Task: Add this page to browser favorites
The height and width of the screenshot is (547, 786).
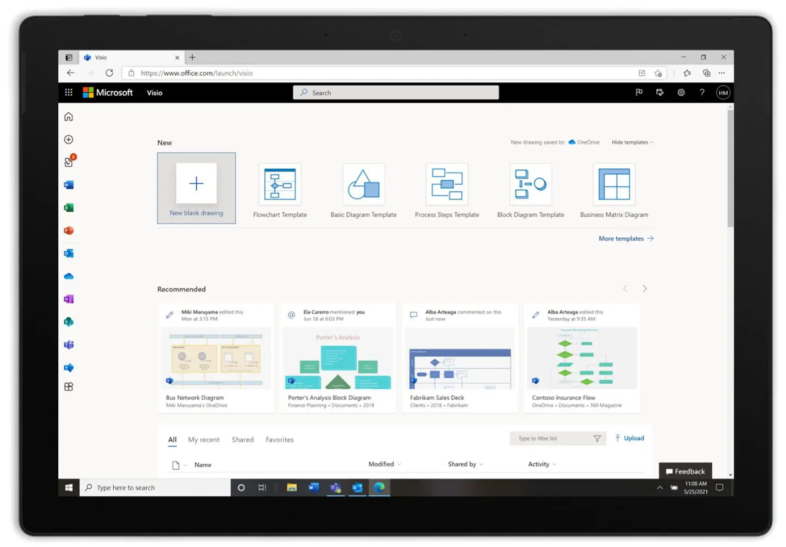Action: tap(658, 73)
